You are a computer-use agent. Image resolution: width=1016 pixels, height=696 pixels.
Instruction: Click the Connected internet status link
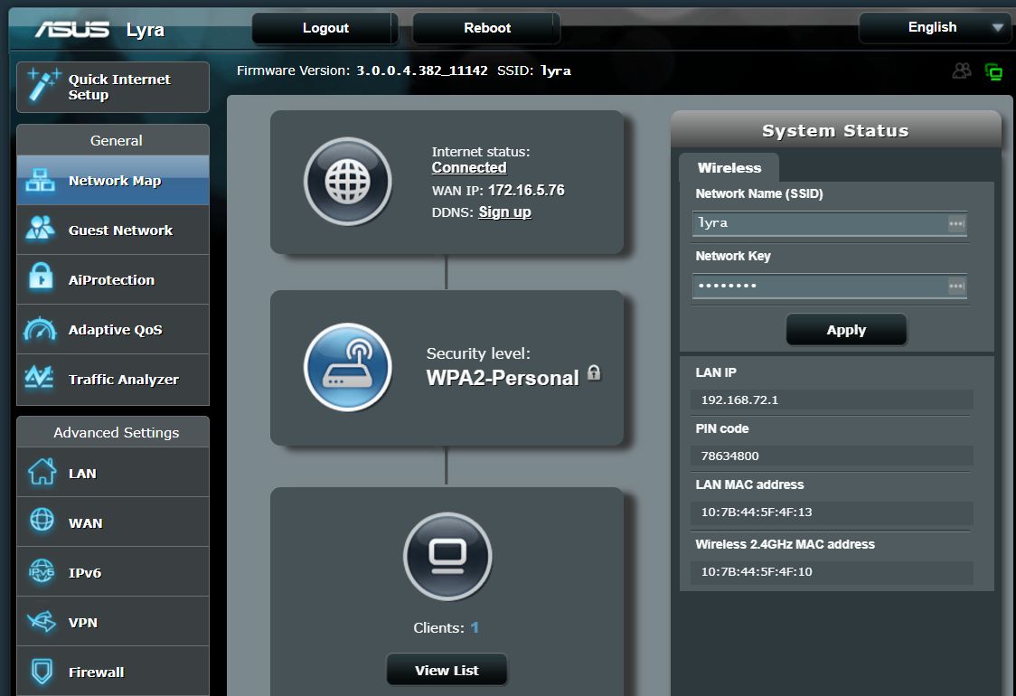[x=469, y=168]
